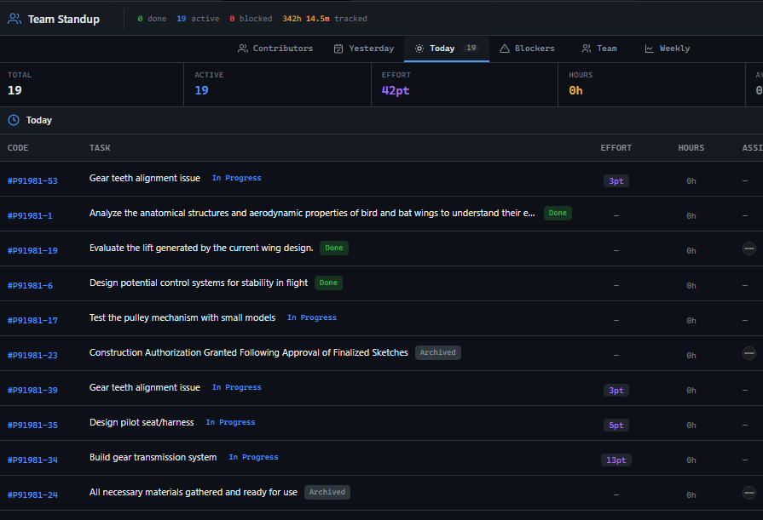Click the clock icon beside Today heading
This screenshot has height=520, width=763.
14,120
